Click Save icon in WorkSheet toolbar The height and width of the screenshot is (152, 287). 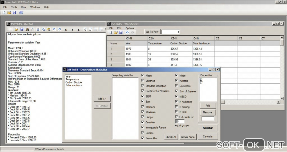pos(121,32)
